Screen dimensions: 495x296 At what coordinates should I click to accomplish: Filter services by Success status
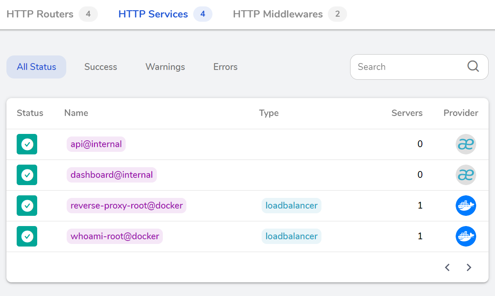tap(100, 67)
